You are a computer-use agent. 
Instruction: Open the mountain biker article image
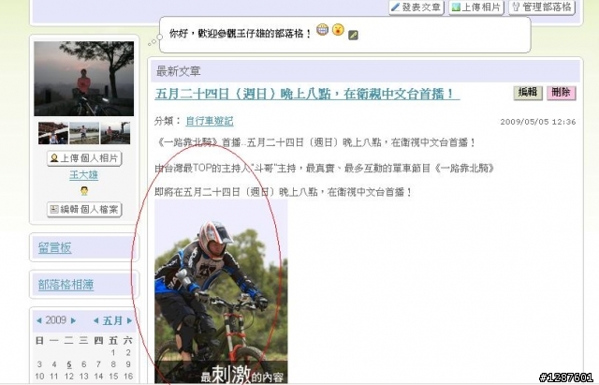coord(221,291)
